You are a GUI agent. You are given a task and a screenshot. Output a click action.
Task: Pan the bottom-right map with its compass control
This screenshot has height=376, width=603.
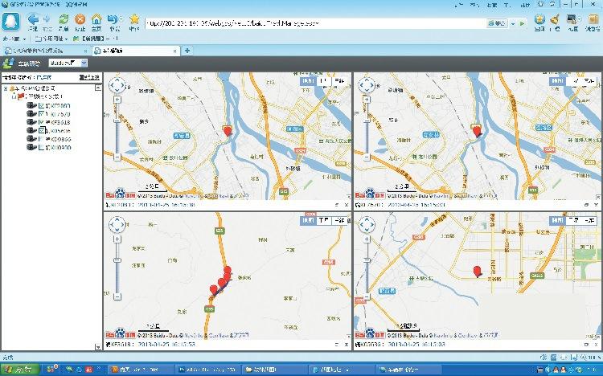pos(367,225)
